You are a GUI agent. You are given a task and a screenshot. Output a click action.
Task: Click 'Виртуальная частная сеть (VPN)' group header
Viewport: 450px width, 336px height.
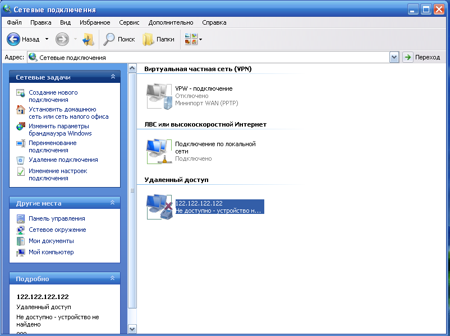point(198,69)
